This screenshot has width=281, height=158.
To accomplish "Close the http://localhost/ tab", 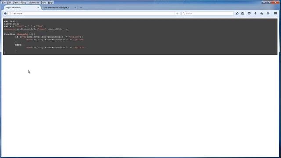I will point(38,7).
